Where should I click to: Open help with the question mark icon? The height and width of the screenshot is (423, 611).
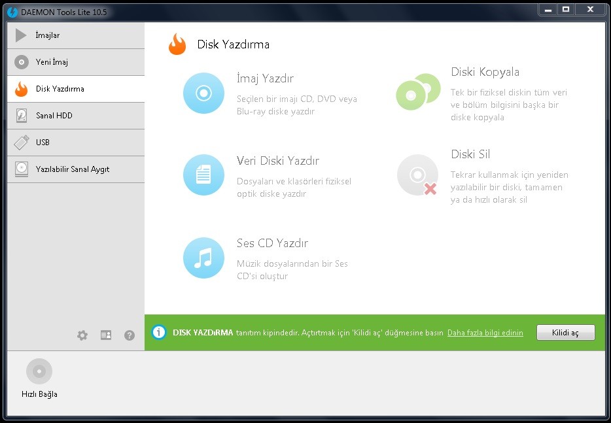click(x=130, y=335)
